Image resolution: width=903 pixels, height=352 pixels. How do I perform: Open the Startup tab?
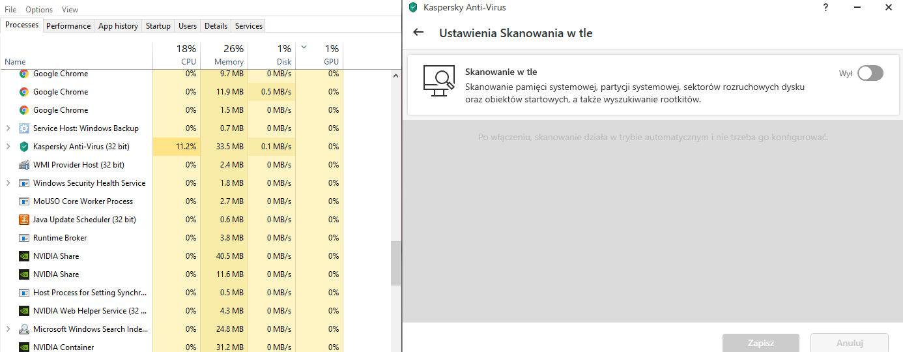[x=158, y=26]
